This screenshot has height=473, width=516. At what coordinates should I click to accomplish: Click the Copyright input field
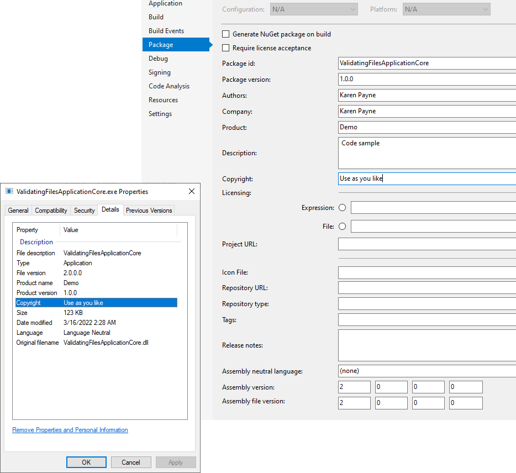[x=427, y=178]
